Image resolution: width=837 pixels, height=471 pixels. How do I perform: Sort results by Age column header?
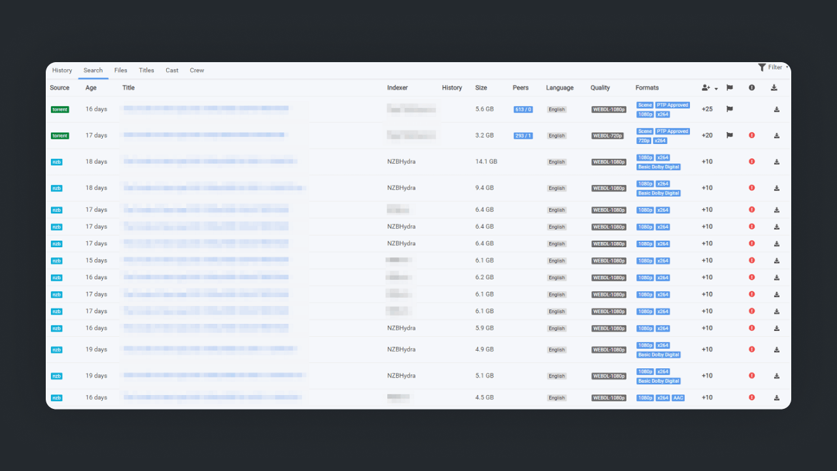[x=91, y=88]
